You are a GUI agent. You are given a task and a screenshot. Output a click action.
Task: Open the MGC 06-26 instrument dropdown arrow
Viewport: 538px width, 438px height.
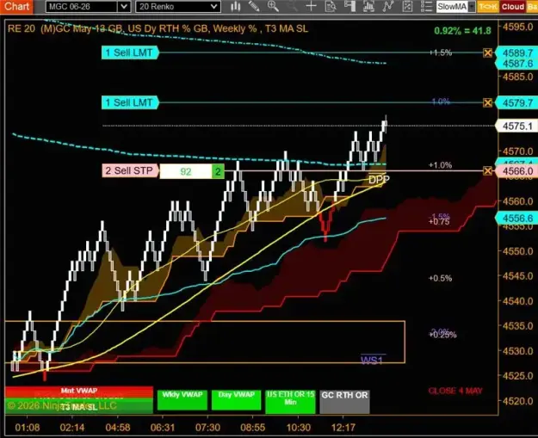(124, 7)
